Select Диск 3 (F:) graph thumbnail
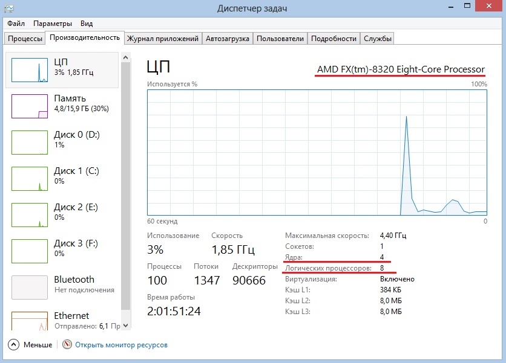506x363 pixels. tap(30, 251)
